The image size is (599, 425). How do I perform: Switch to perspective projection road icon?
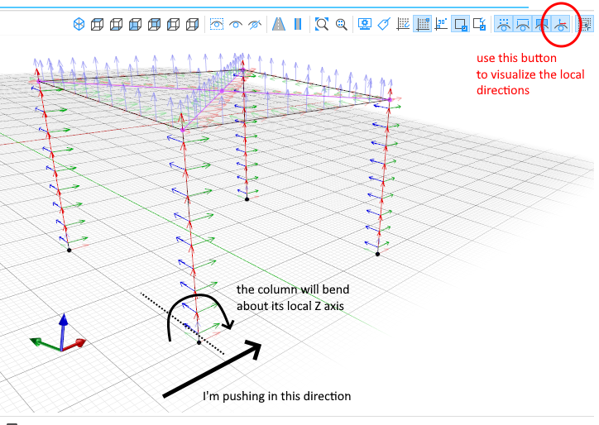tap(279, 25)
